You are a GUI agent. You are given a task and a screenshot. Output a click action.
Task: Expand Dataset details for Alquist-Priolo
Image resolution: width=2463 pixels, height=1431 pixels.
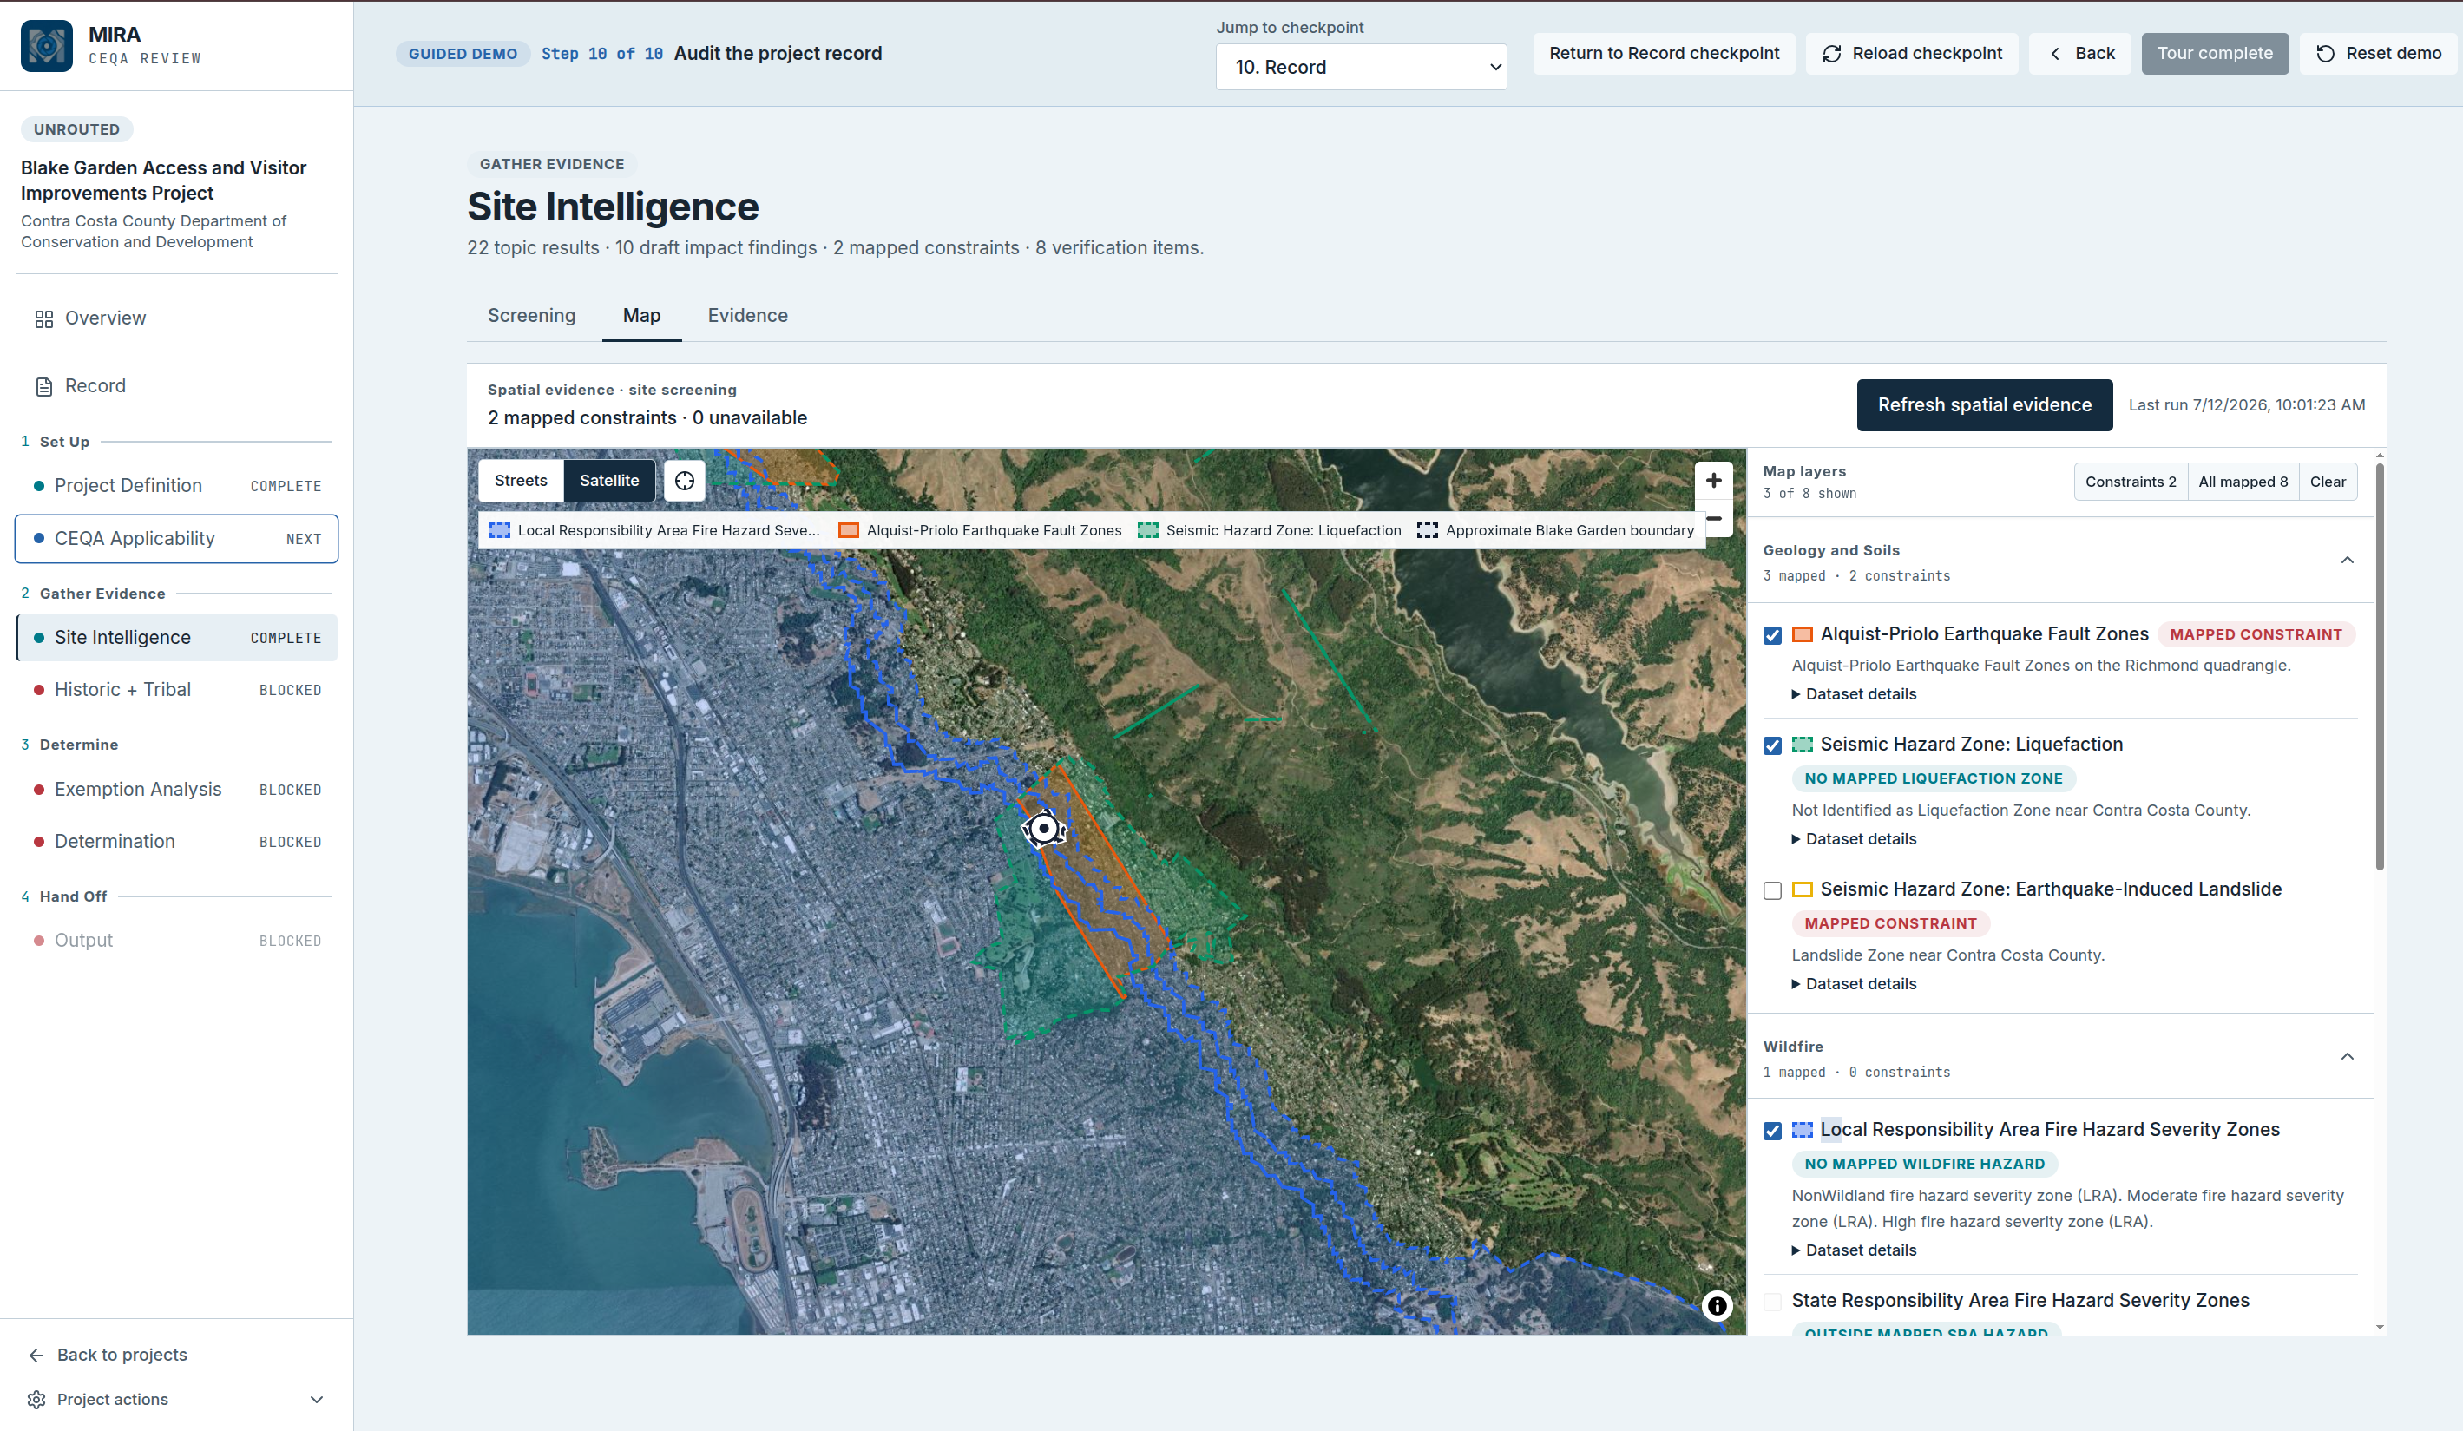point(1853,694)
